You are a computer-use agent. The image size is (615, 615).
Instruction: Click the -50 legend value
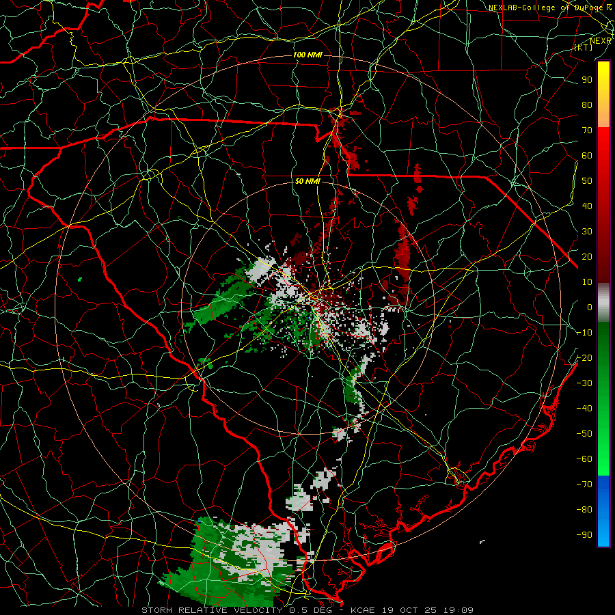point(584,434)
